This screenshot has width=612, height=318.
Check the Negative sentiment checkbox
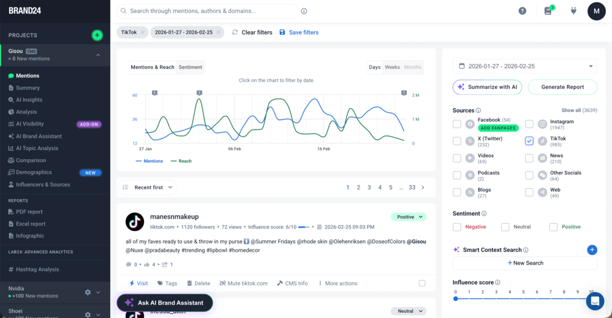coord(457,227)
